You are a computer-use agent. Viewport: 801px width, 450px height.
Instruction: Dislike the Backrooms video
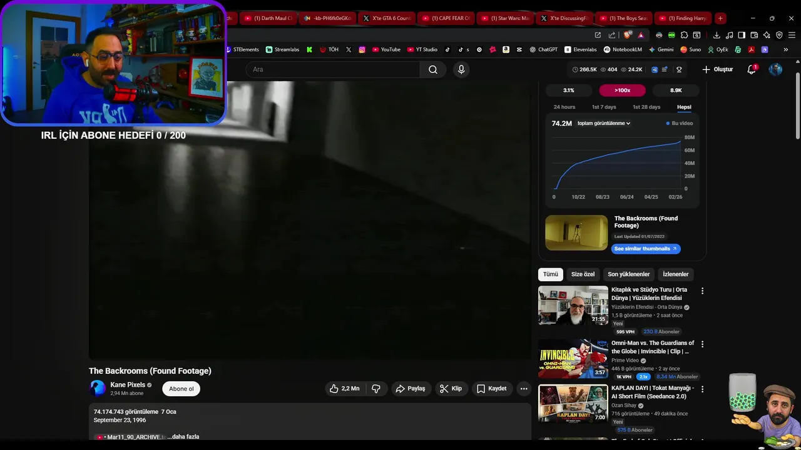376,389
